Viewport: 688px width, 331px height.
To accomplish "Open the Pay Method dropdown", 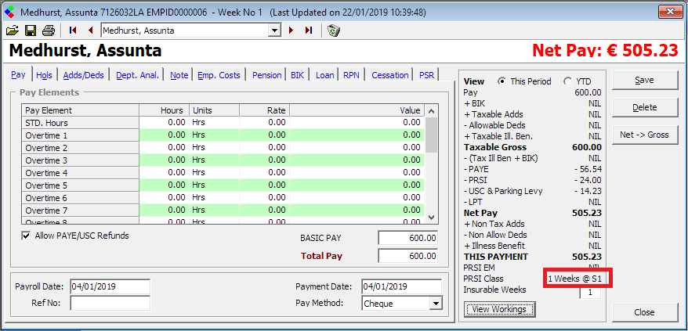I will (x=435, y=304).
